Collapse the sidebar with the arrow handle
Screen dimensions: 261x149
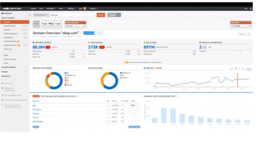pyautogui.click(x=30, y=15)
